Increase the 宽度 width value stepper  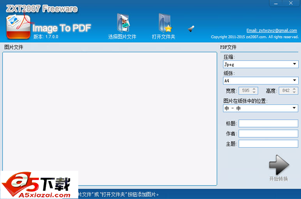point(254,89)
